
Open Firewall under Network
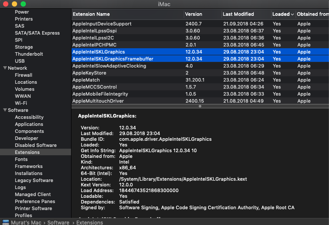24,75
